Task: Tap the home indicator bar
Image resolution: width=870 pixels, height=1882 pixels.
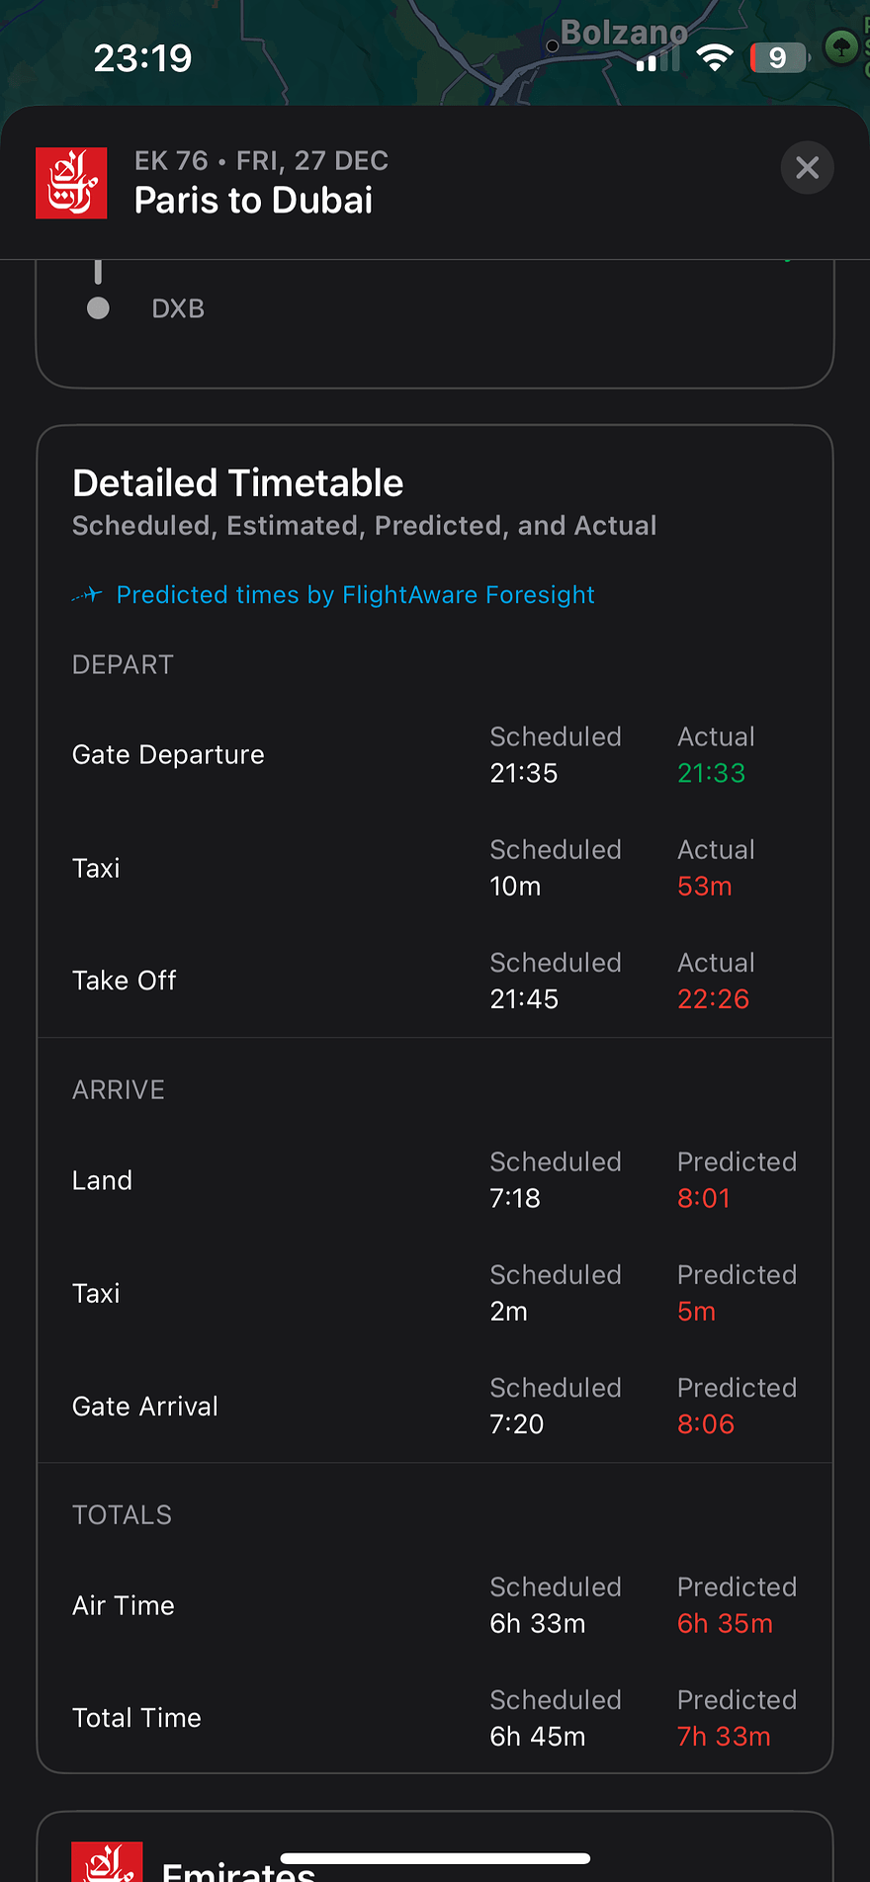Action: 435,1858
